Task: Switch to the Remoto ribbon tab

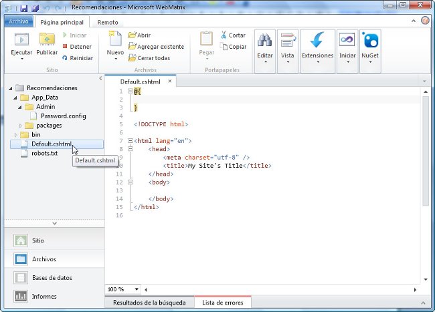Action: pyautogui.click(x=108, y=21)
